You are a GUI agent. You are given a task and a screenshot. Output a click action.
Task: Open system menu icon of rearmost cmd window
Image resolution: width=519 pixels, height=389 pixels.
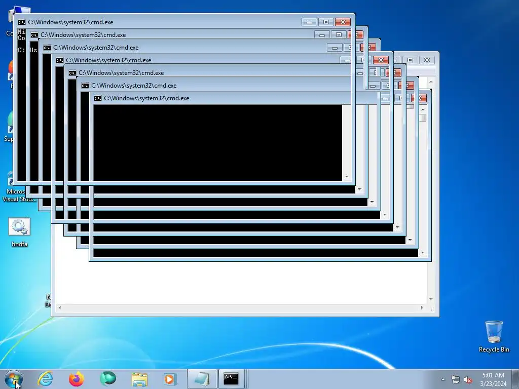[98, 98]
